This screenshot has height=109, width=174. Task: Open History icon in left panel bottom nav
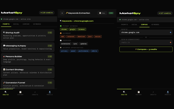pos(20,92)
